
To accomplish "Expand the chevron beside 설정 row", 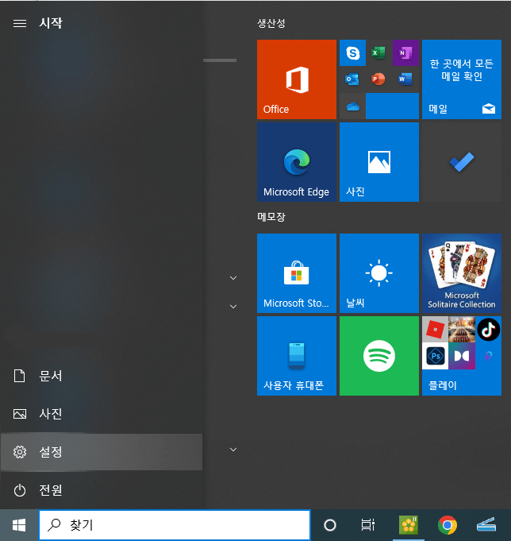I will 233,450.
